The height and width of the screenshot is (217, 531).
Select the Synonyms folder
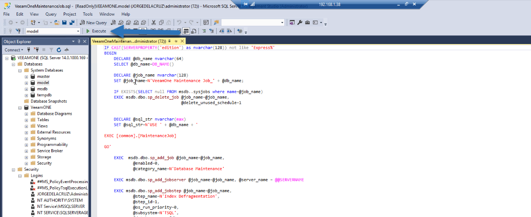tap(47, 139)
